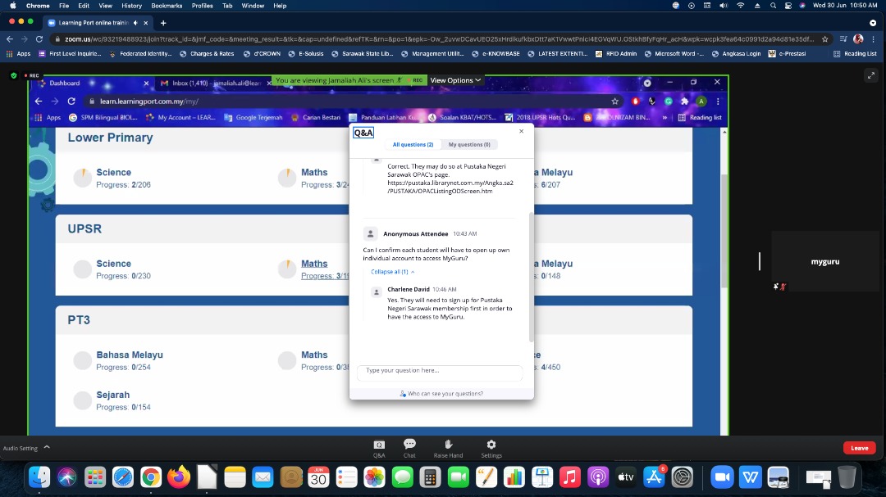
Task: Open Mail from the Dock
Action: click(263, 477)
